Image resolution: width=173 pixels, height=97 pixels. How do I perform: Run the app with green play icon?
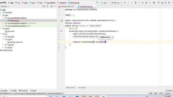[125, 2]
